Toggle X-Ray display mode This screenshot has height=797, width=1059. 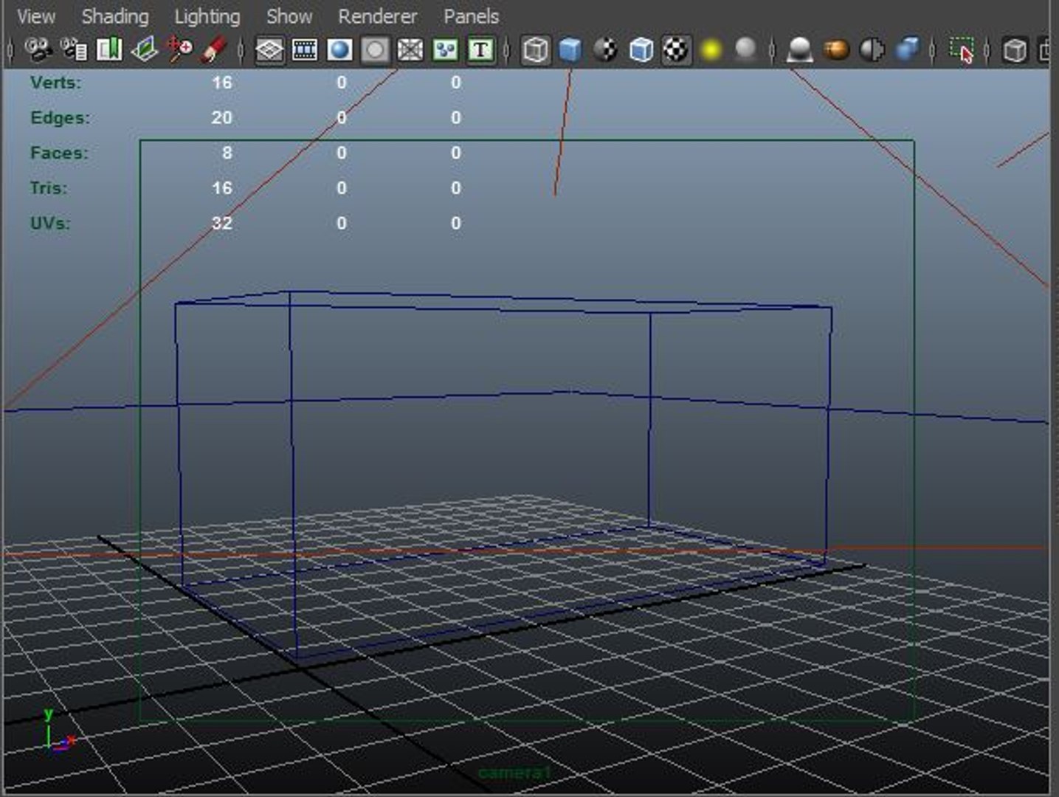tap(1016, 50)
